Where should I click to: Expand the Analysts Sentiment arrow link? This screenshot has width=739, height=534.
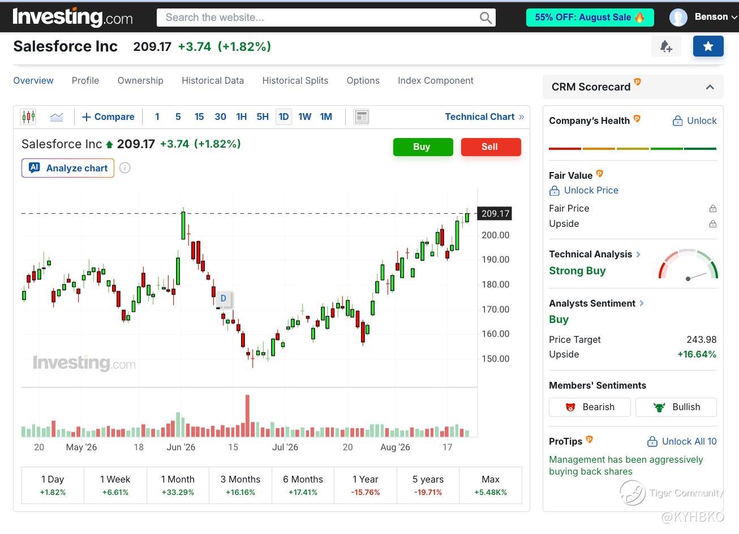coord(642,304)
